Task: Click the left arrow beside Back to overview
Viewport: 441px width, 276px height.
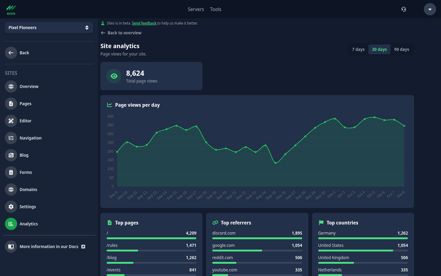Action: (x=103, y=33)
